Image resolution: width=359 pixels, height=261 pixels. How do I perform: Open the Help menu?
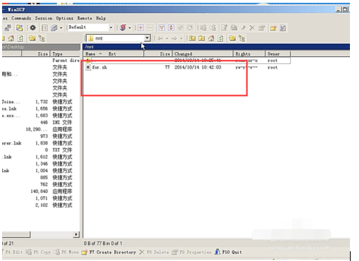pos(101,18)
